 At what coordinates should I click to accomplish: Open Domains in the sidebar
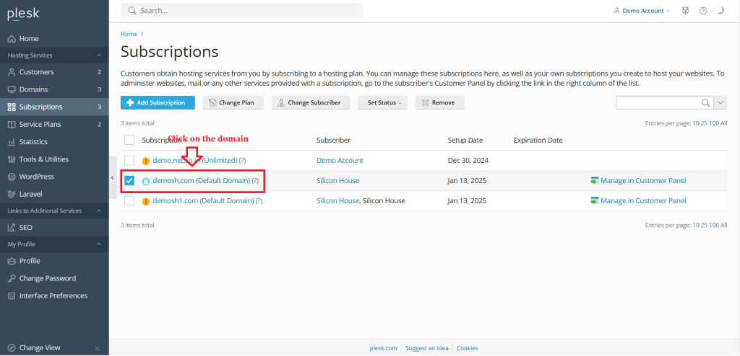click(54, 89)
